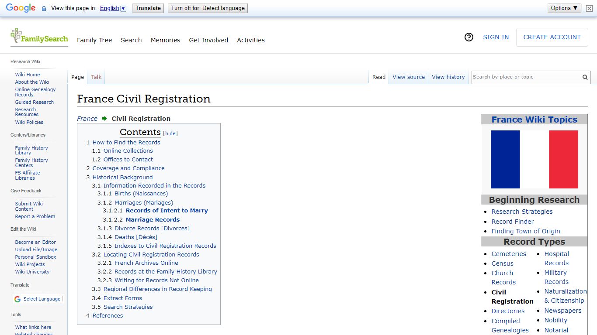Image resolution: width=597 pixels, height=335 pixels.
Task: Click the lock icon in translate bar
Action: pyautogui.click(x=44, y=8)
